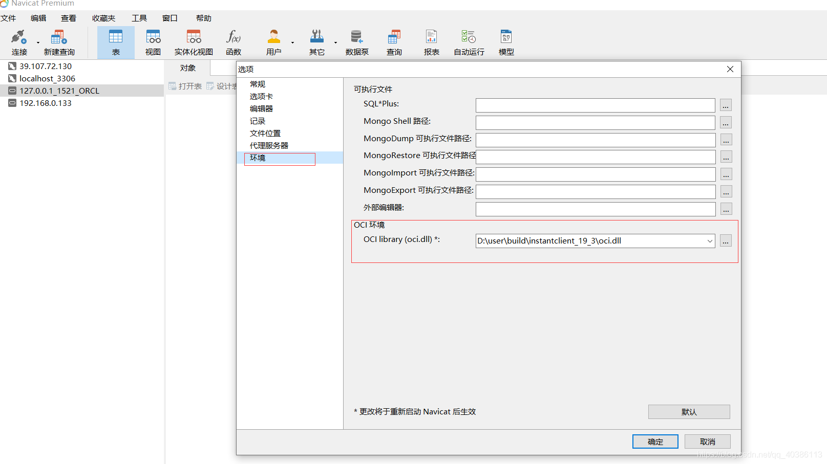Image resolution: width=827 pixels, height=464 pixels.
Task: Browse for MongoExport executable
Action: tap(726, 192)
